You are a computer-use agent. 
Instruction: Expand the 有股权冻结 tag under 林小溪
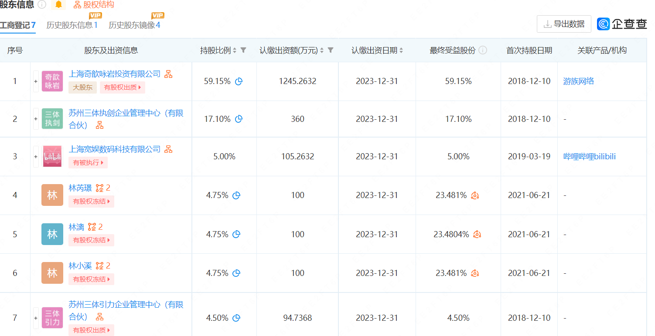[91, 279]
